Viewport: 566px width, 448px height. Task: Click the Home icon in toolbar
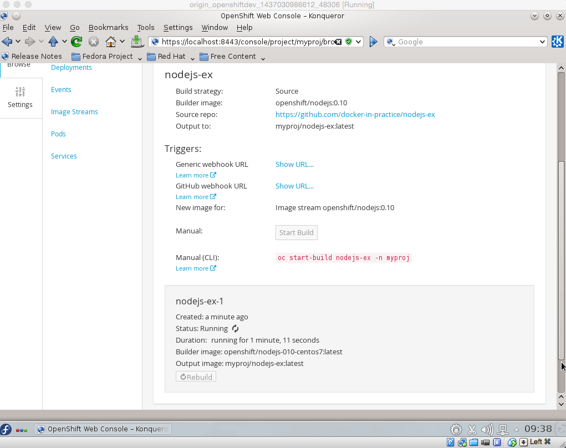(111, 42)
